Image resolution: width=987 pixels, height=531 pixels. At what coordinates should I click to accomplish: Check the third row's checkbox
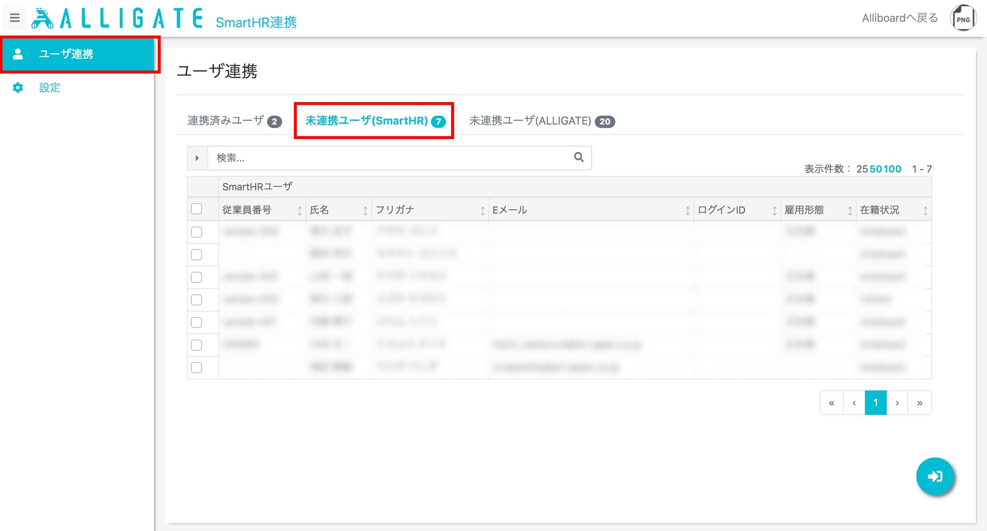click(197, 277)
